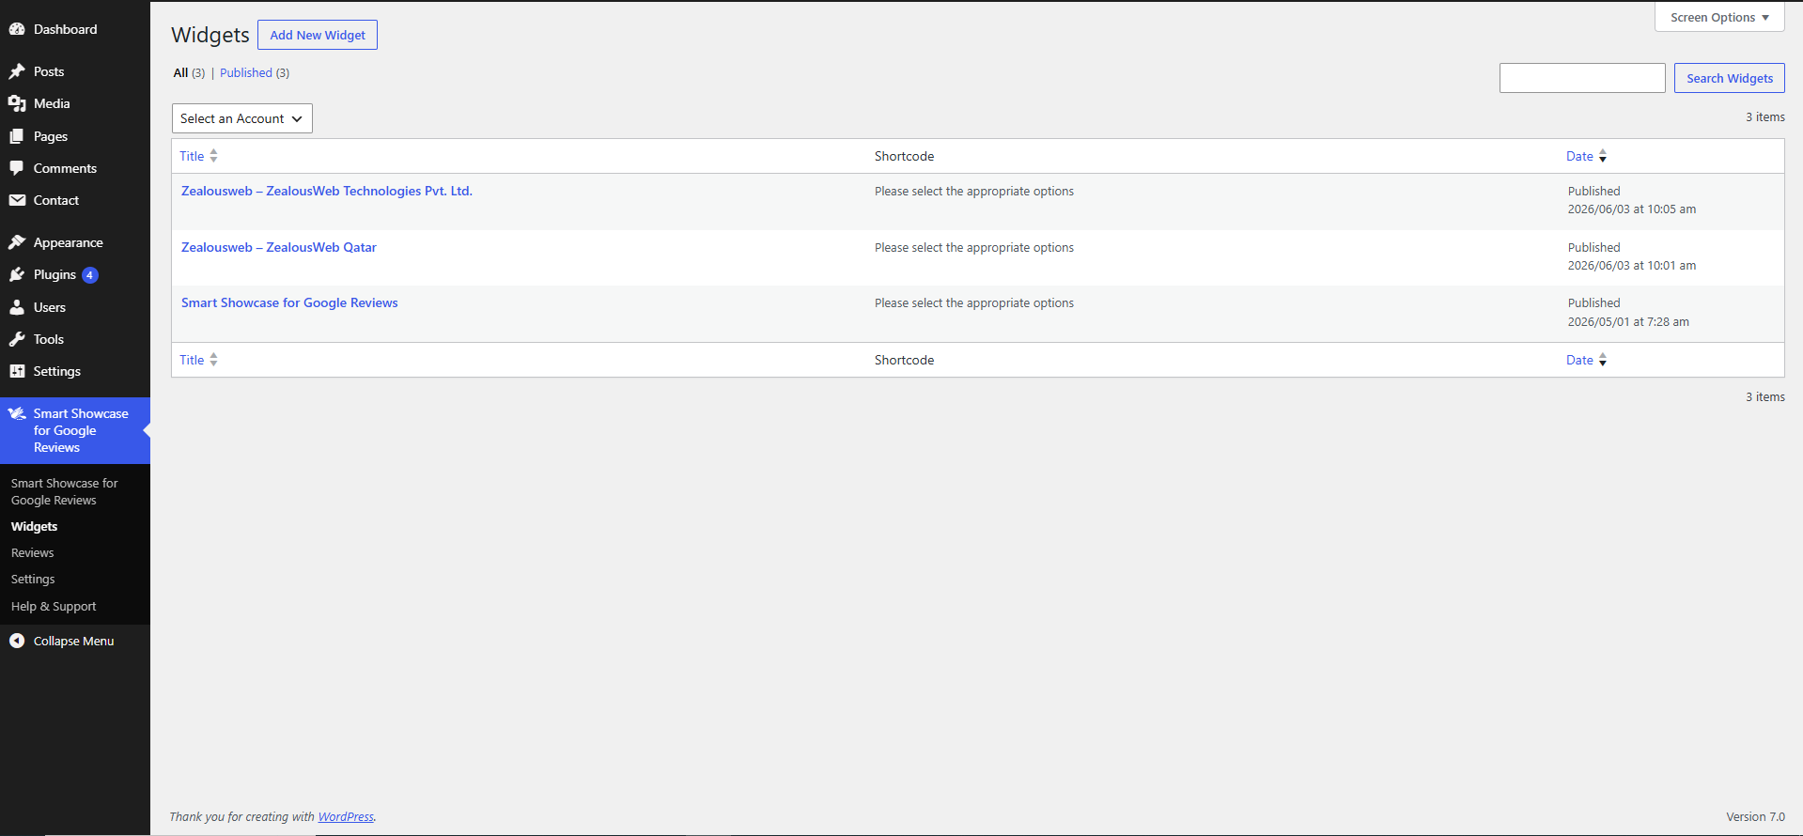Click the Appearance paintbrush icon
The width and height of the screenshot is (1803, 836).
(x=17, y=242)
